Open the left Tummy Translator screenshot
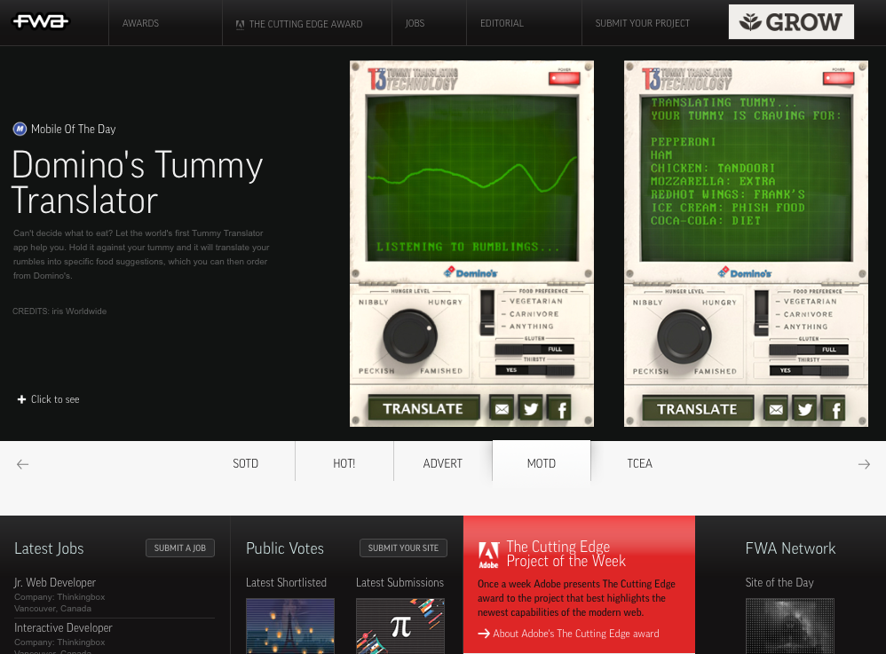 (x=471, y=243)
